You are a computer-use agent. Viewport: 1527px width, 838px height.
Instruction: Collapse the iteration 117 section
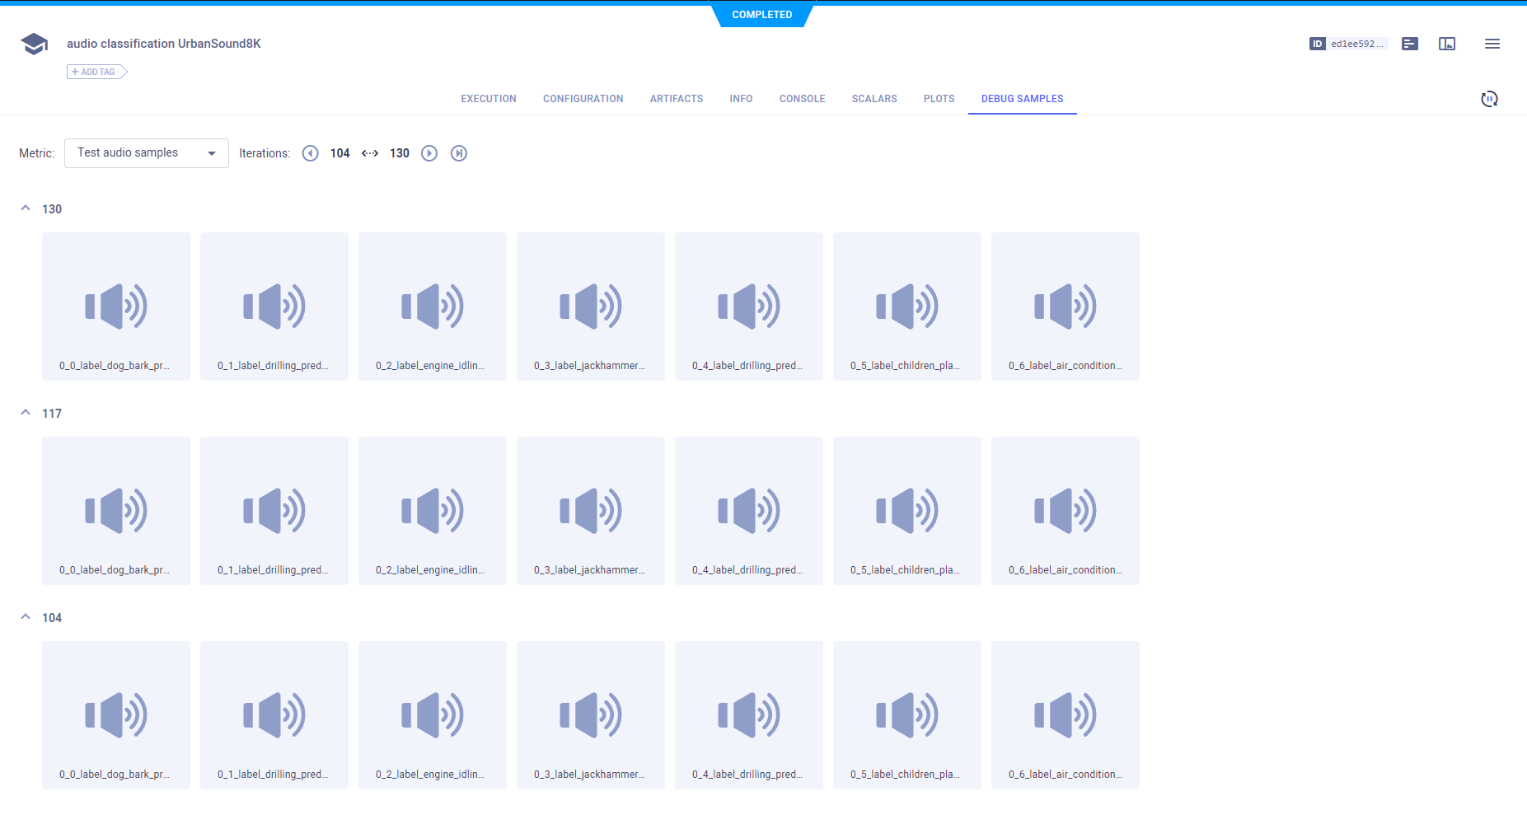coord(26,413)
